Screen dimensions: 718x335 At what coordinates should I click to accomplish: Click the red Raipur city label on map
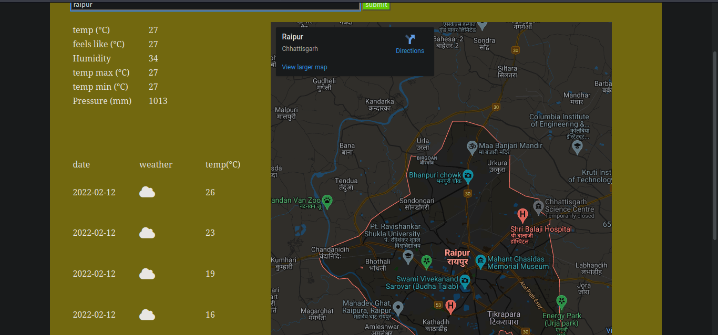click(457, 257)
